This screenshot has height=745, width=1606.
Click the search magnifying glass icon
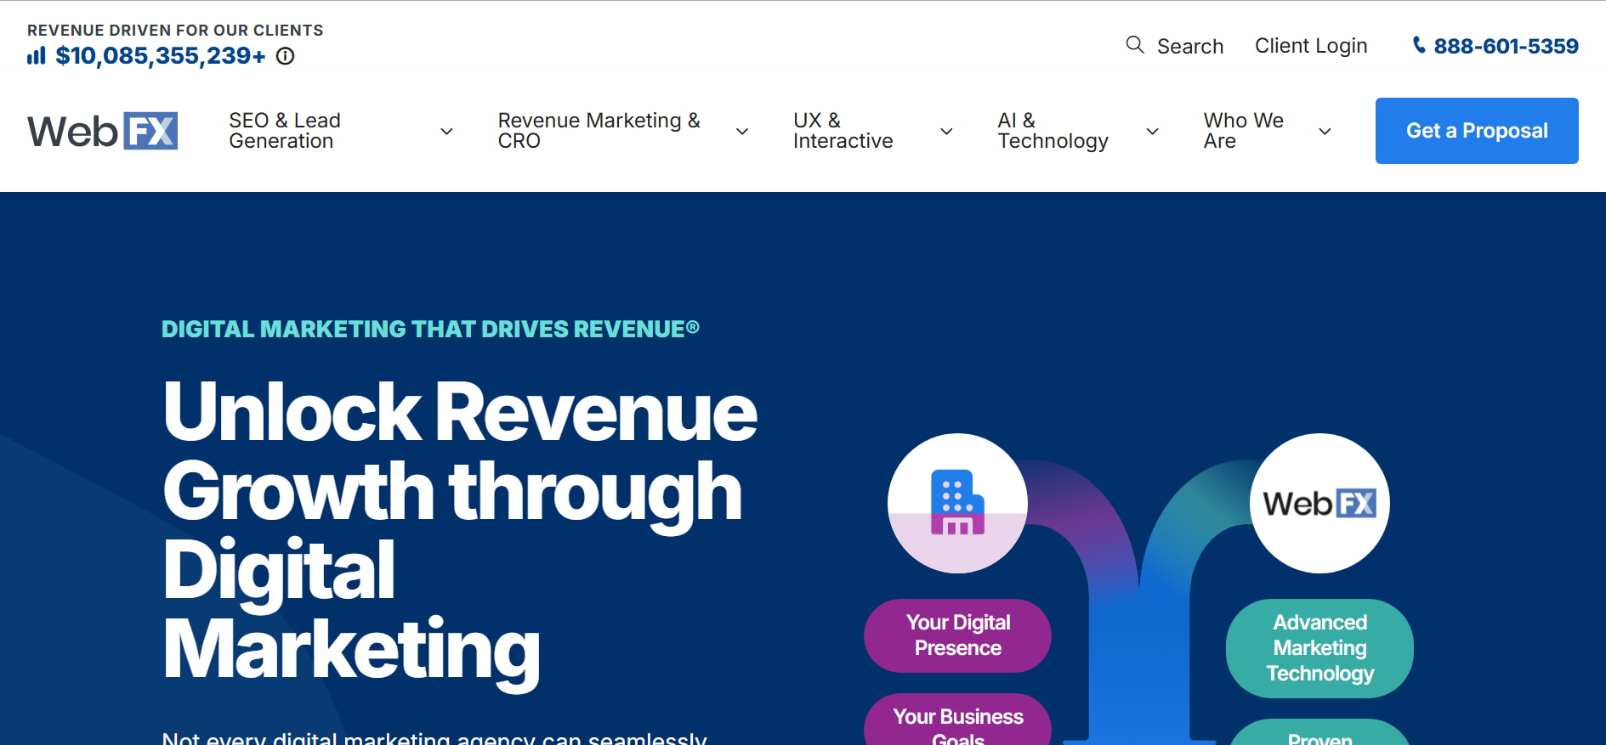coord(1135,45)
